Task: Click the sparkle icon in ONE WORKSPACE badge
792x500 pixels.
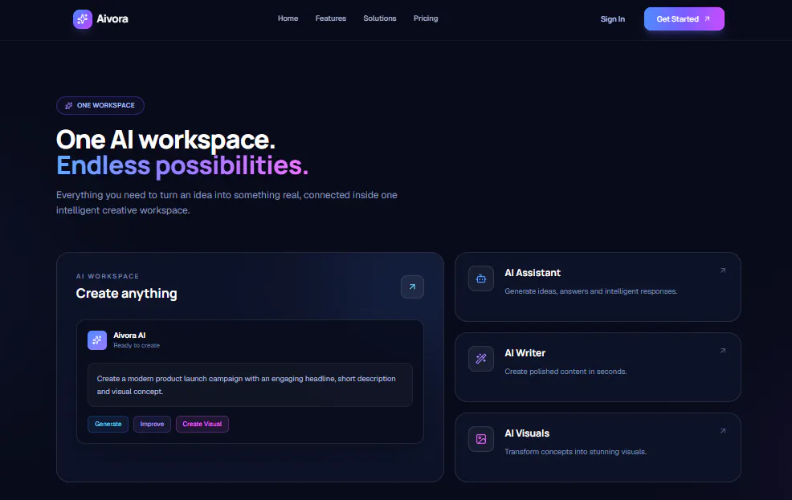Action: pos(69,105)
